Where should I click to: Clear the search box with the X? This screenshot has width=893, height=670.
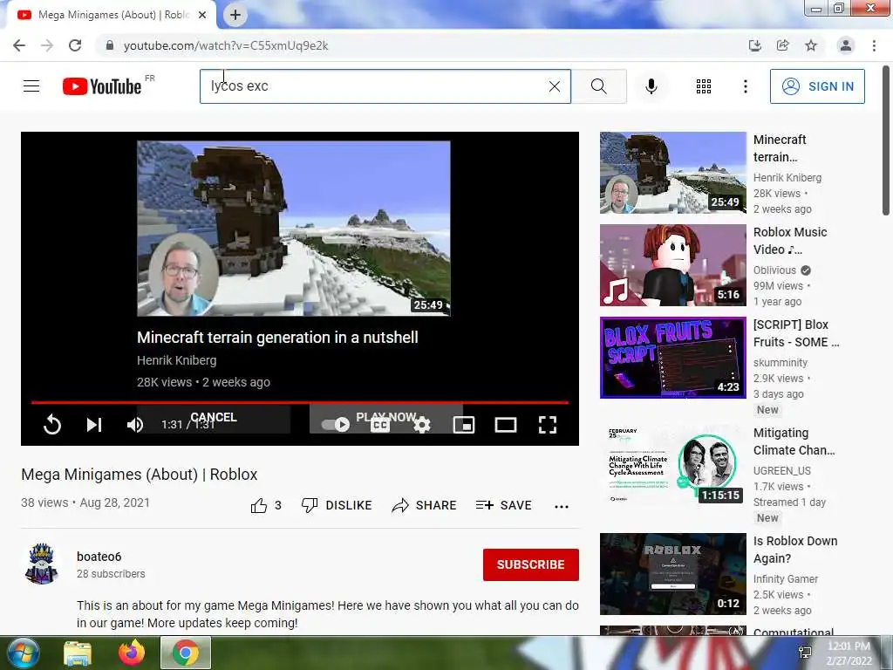tap(554, 86)
